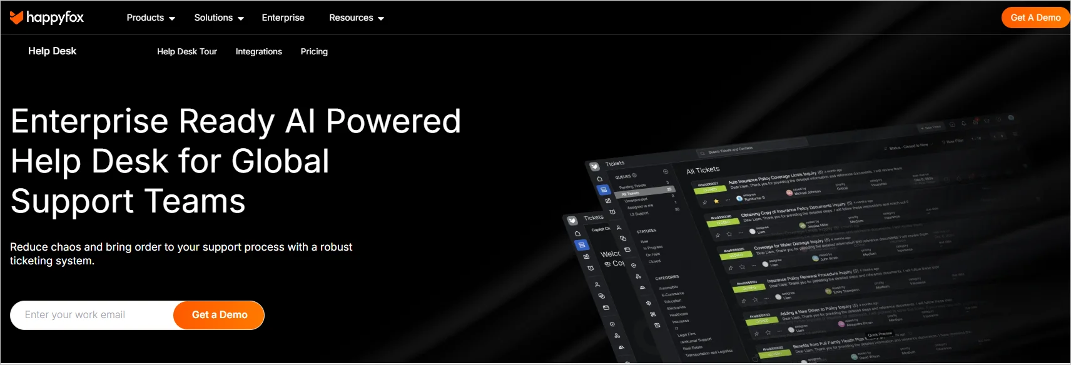Click the 'Reduce chaos and bring order' text
This screenshot has height=365, width=1071.
pos(181,254)
